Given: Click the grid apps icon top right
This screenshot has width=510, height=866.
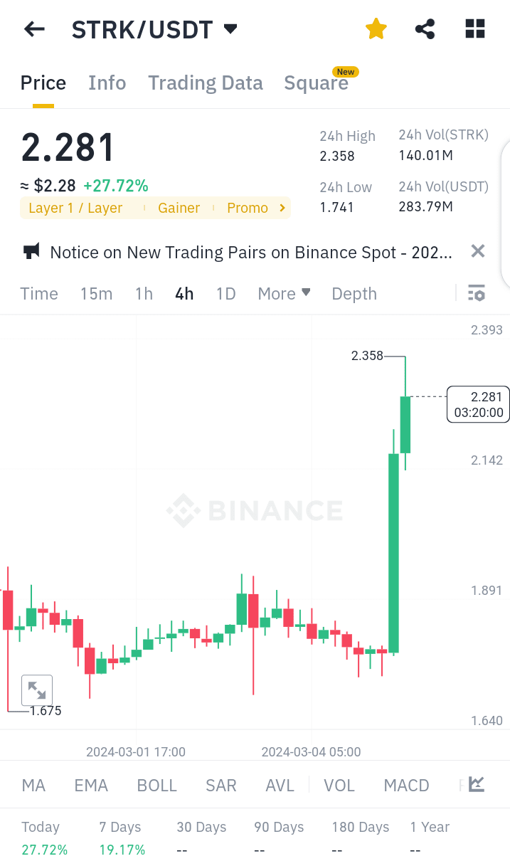Looking at the screenshot, I should click(474, 29).
